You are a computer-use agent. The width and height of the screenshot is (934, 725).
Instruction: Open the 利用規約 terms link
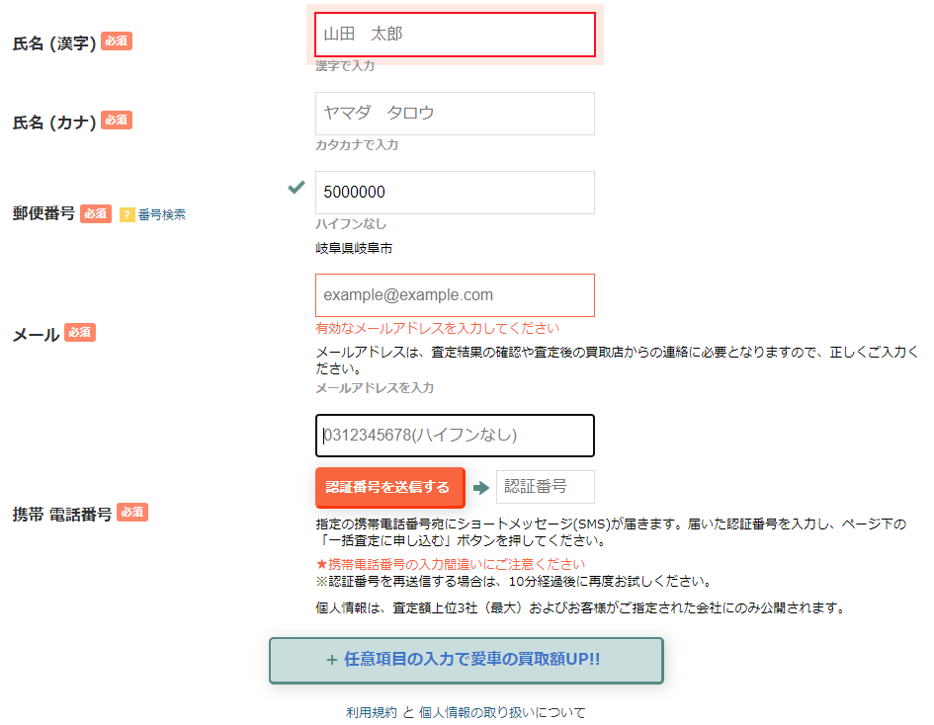coord(371,712)
